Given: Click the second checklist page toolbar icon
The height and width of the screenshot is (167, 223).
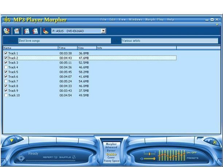Looking at the screenshot, I should [x=35, y=31].
